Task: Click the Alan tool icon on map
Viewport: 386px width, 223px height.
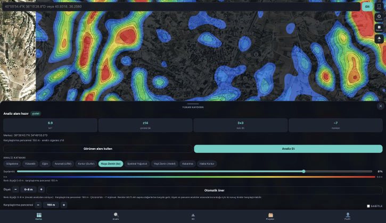Action: 379,6
